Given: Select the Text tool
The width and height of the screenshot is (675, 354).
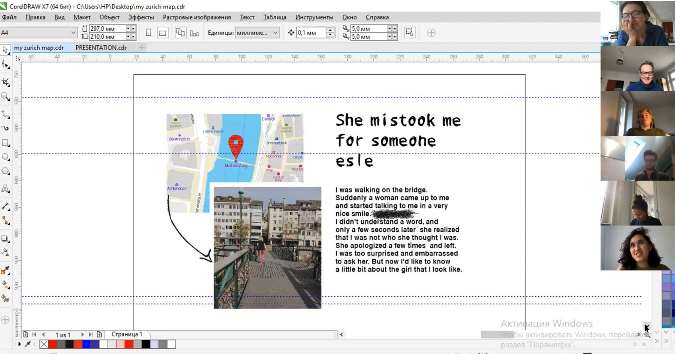Looking at the screenshot, I should [5, 189].
